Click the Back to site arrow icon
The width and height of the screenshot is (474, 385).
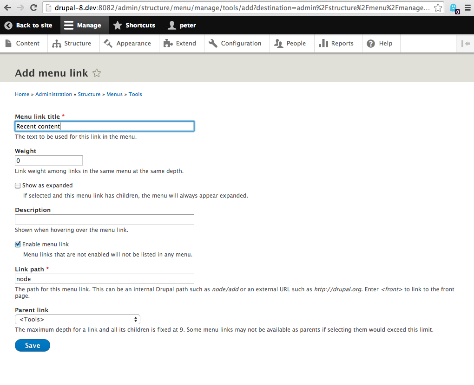[x=8, y=26]
